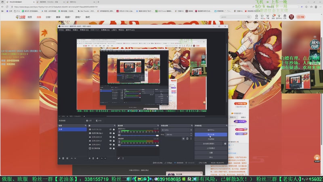Show hidden 视频采集设备 source via eye icon
323x182 pixels.
[110, 129]
